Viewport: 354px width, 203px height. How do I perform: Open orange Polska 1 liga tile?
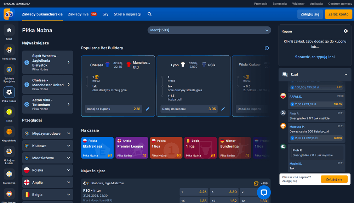[166, 148]
